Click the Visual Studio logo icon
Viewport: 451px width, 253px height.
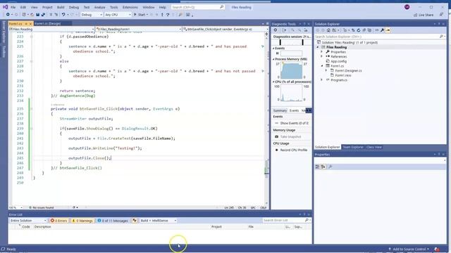(5, 7)
